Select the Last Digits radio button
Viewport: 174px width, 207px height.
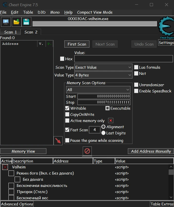click(103, 133)
